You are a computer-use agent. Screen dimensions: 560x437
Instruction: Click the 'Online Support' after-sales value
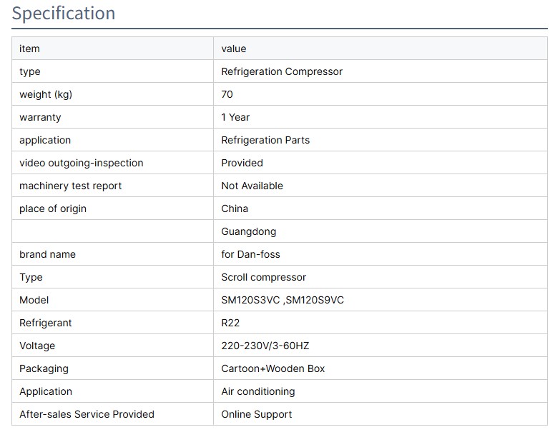[257, 414]
